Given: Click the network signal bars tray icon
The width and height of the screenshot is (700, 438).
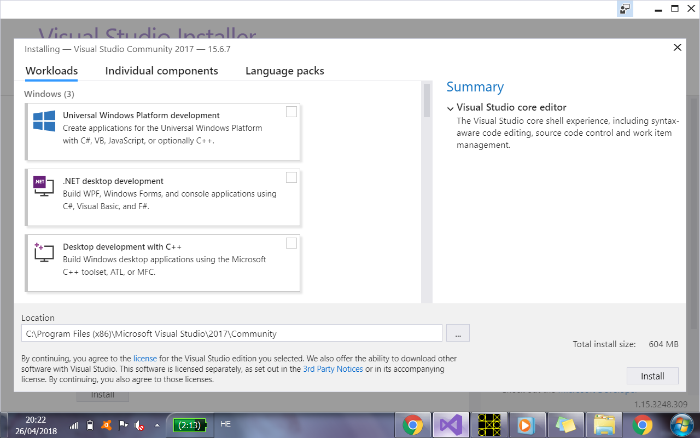Looking at the screenshot, I should [x=74, y=425].
